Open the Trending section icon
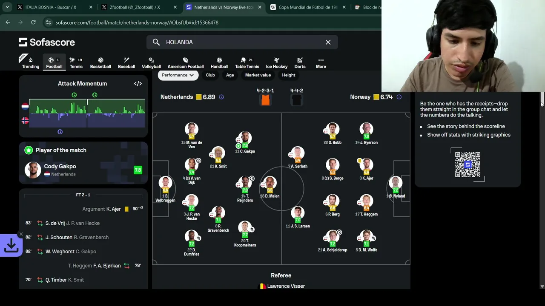The height and width of the screenshot is (306, 545). point(31,60)
